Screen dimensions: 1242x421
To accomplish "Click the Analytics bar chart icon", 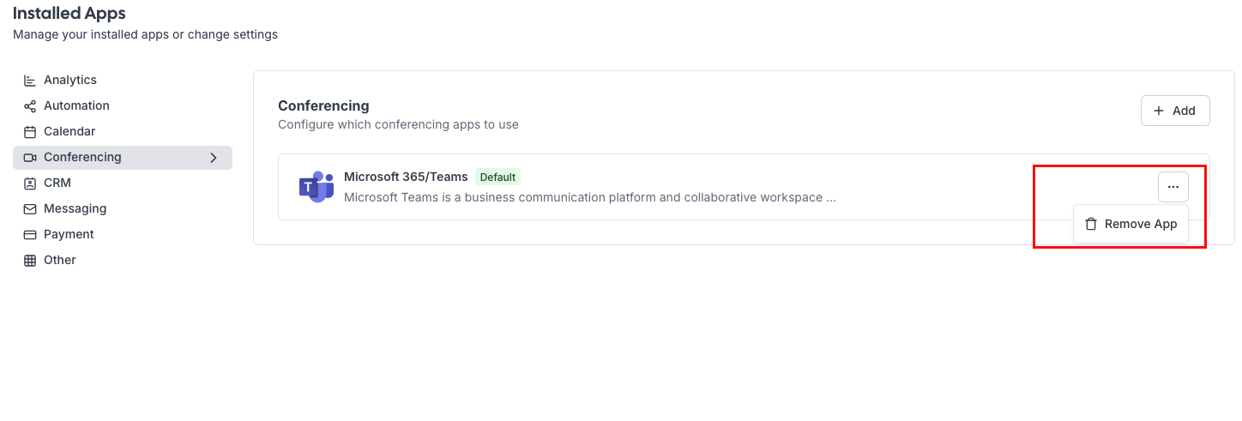I will tap(30, 81).
